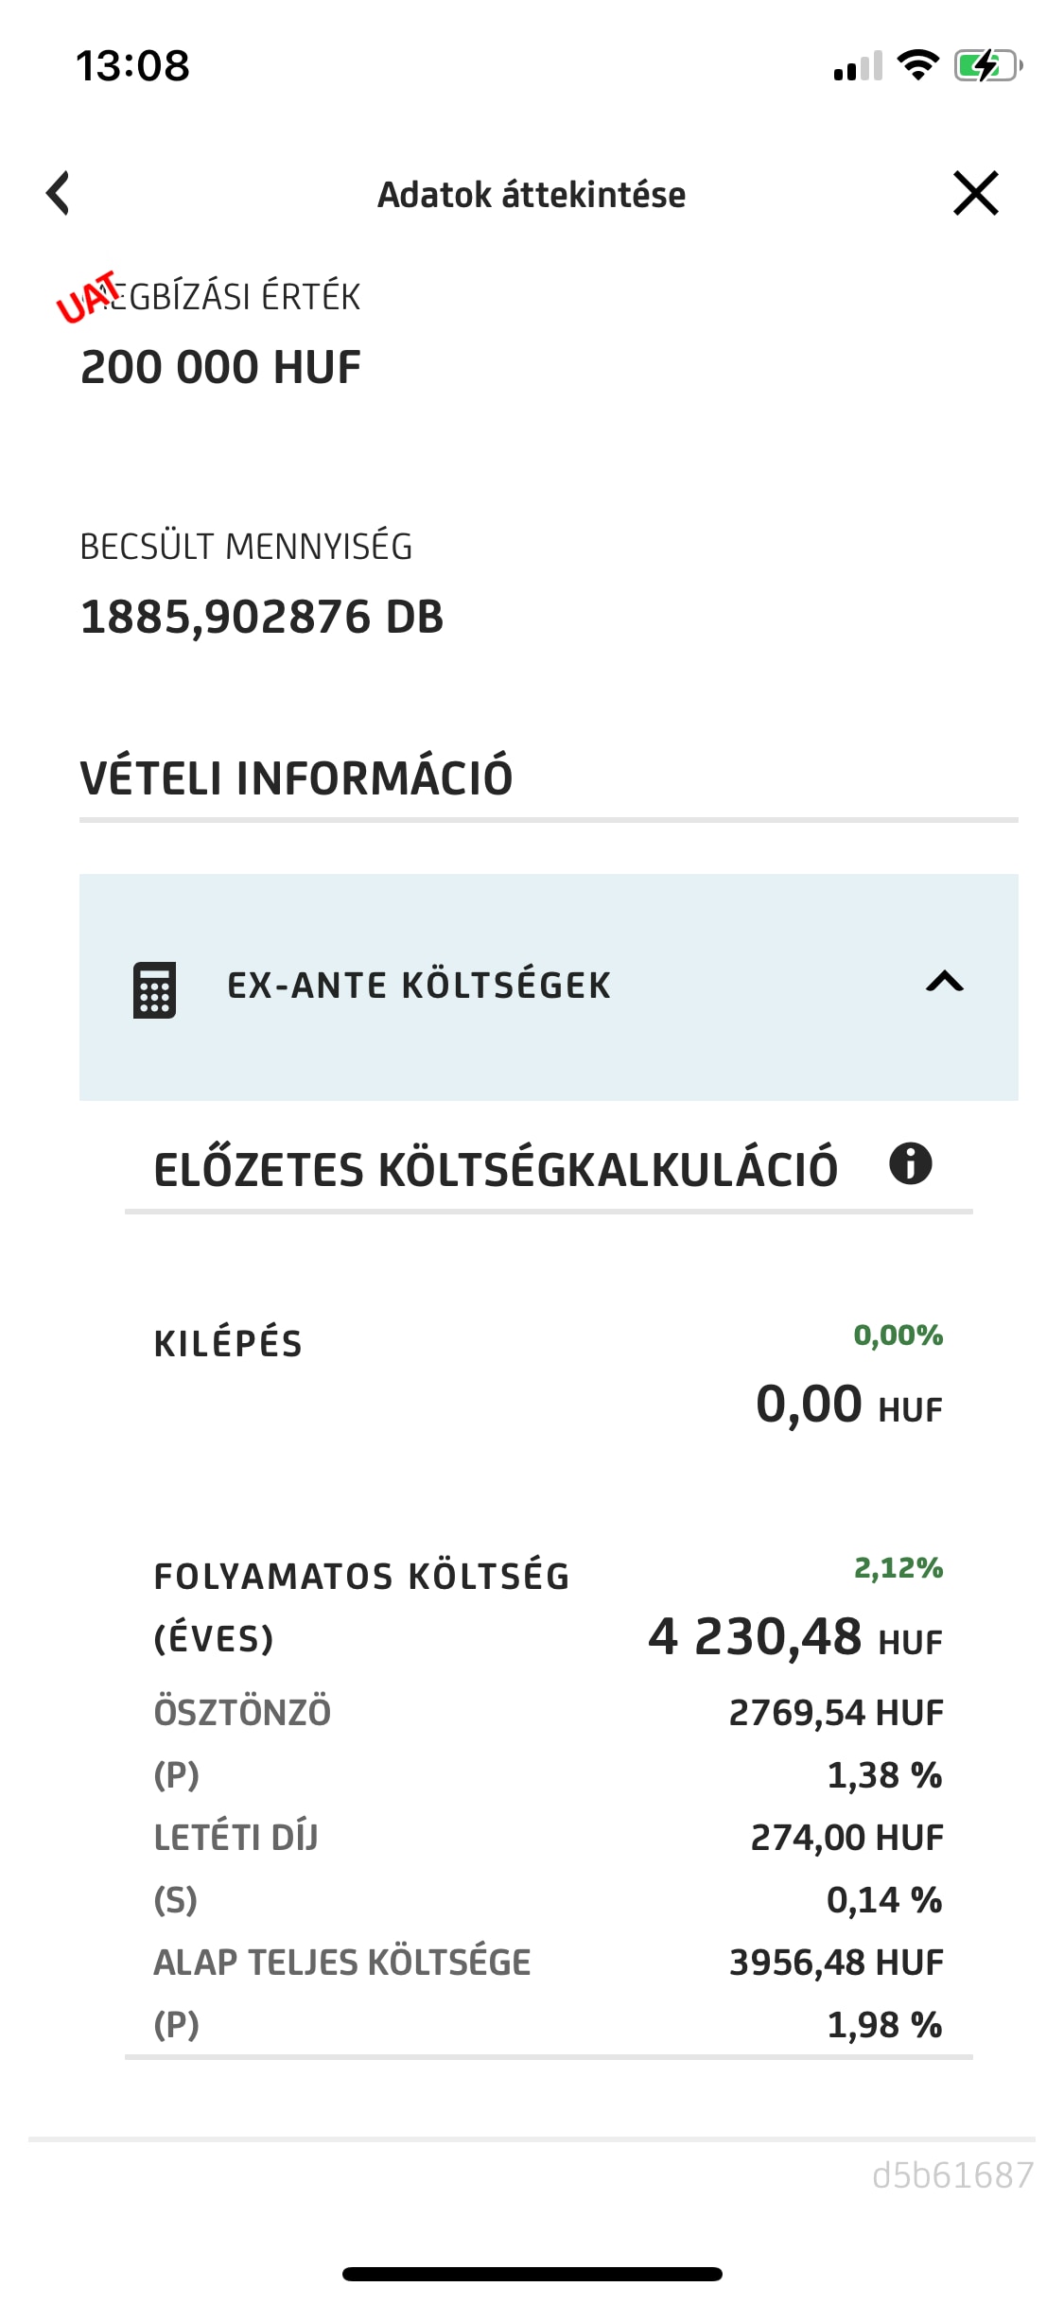Tap the 13:08 clock in status bar

click(132, 65)
